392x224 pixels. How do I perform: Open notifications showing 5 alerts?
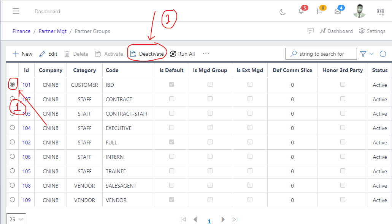coord(301,11)
